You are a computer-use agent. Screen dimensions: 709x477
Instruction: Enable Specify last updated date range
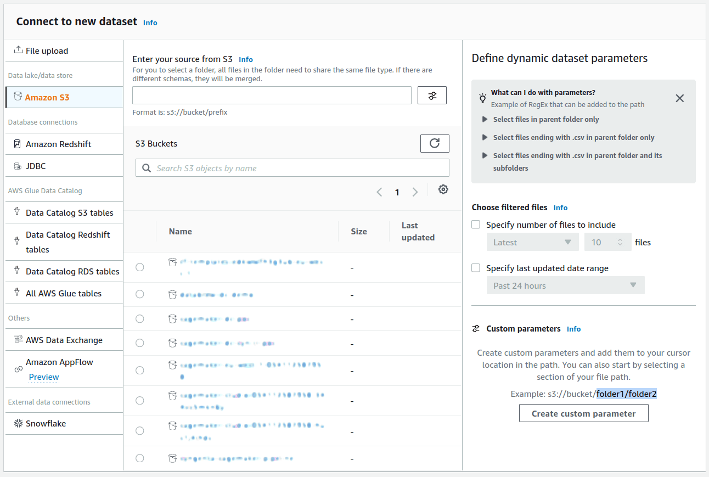(475, 268)
